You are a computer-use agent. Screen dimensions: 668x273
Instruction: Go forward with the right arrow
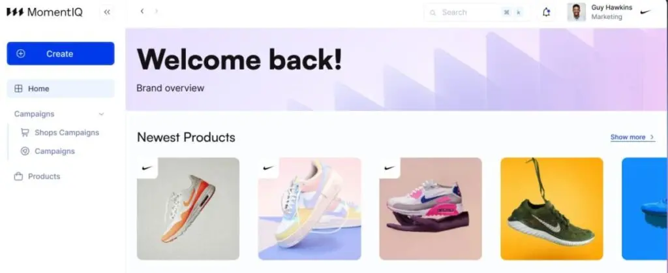pyautogui.click(x=157, y=12)
